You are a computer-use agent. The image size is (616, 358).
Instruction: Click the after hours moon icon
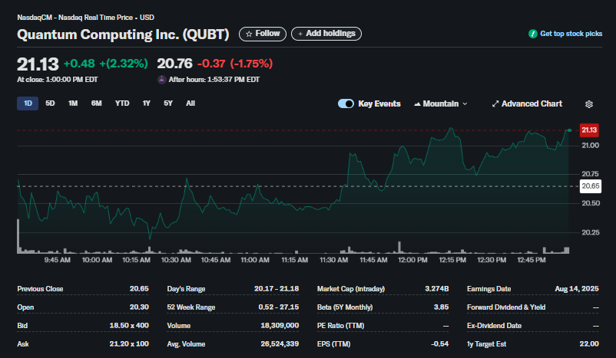[x=162, y=80]
